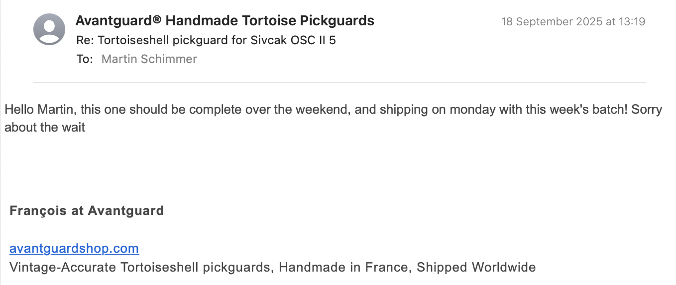Click recipient name Martin Schimmer
The height and width of the screenshot is (285, 676).
coord(149,59)
